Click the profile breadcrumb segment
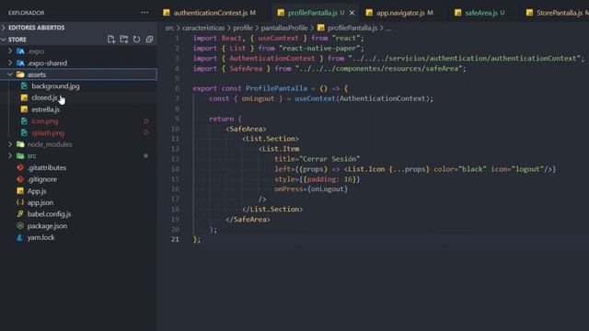The image size is (589, 331). click(x=243, y=28)
